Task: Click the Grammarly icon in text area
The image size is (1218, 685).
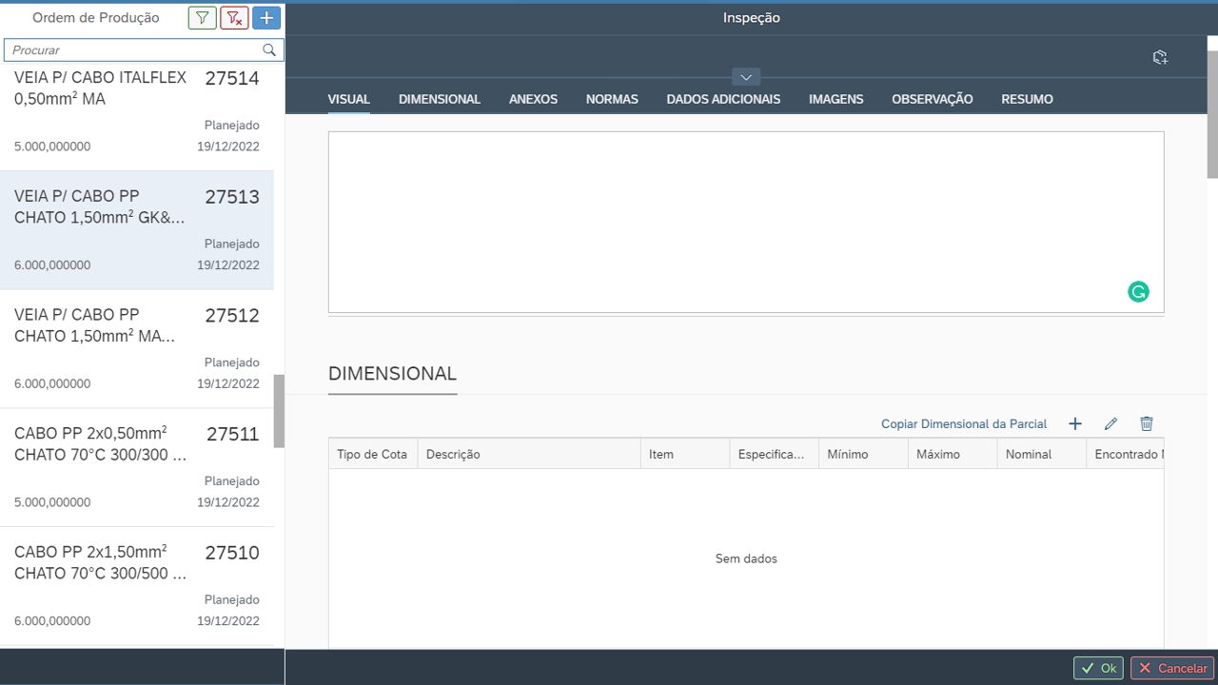Action: (x=1138, y=292)
